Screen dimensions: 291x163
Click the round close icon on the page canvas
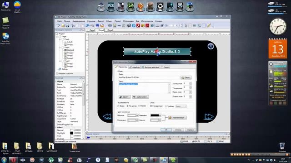pyautogui.click(x=211, y=46)
